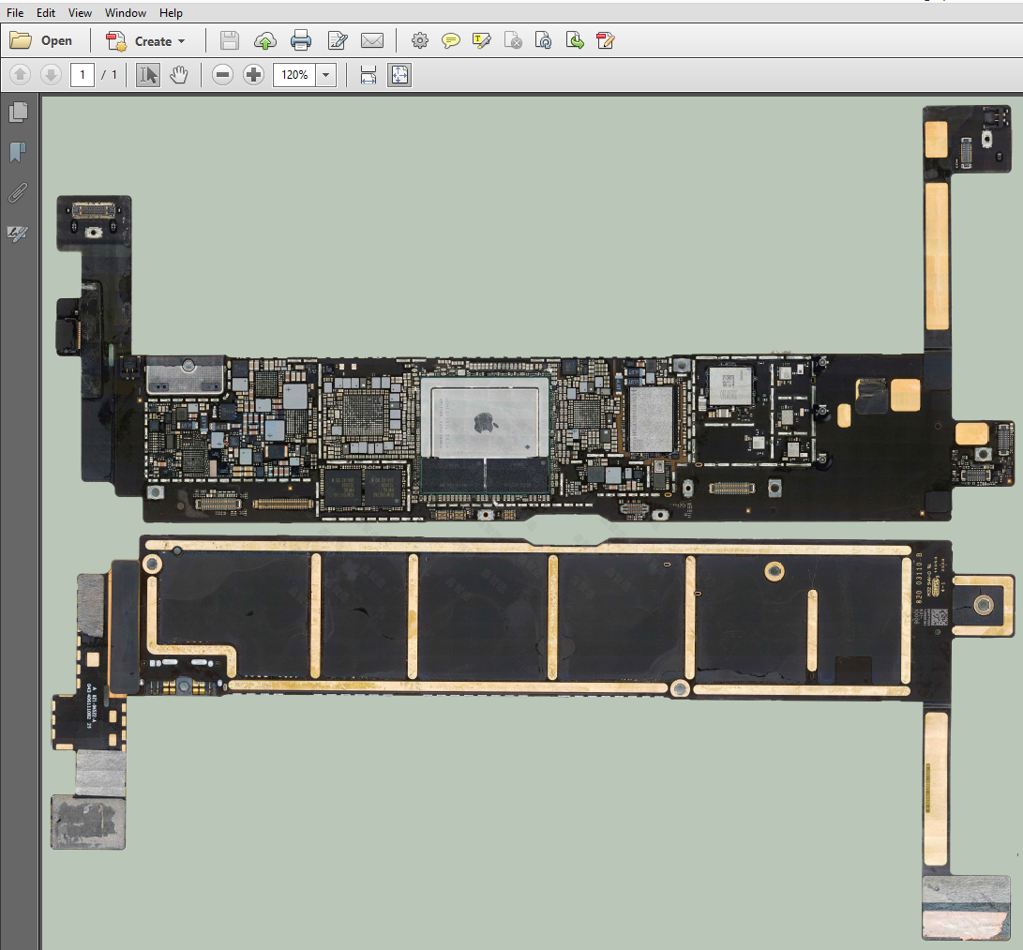Image resolution: width=1023 pixels, height=950 pixels.
Task: Toggle the Fit one full page view
Action: click(x=399, y=75)
